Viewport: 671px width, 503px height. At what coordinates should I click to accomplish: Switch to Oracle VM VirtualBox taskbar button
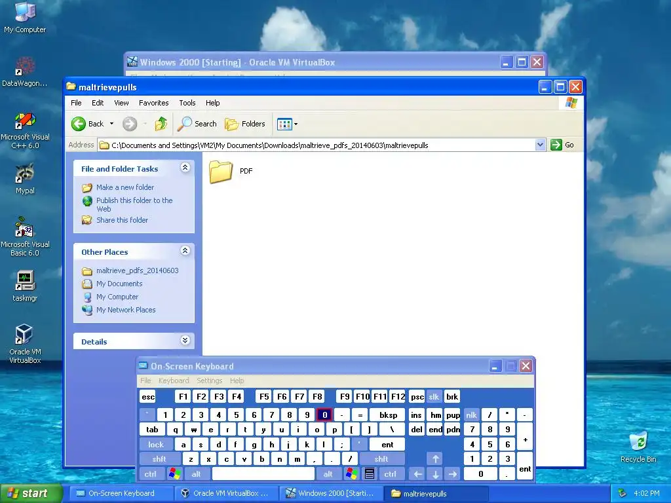point(226,493)
